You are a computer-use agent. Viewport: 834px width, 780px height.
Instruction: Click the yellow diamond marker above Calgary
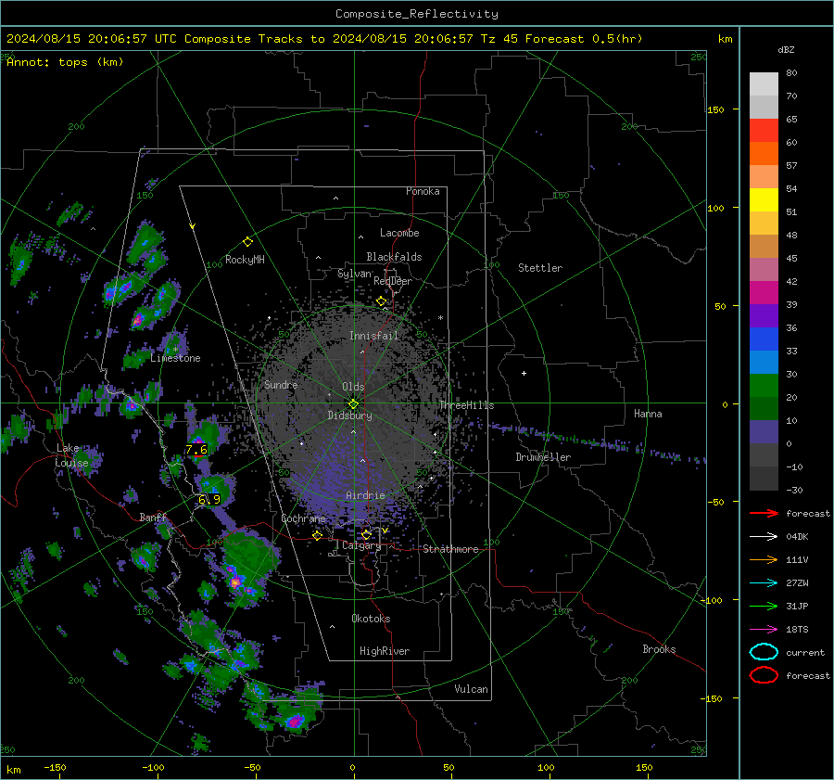(366, 534)
